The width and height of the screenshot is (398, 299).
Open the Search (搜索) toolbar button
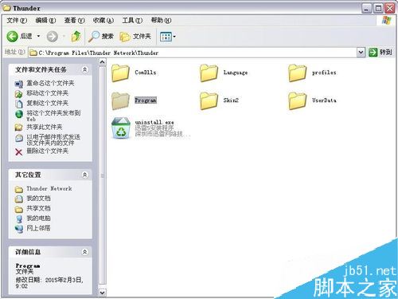(101, 37)
